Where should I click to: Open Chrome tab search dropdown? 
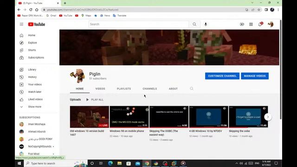tap(252, 3)
